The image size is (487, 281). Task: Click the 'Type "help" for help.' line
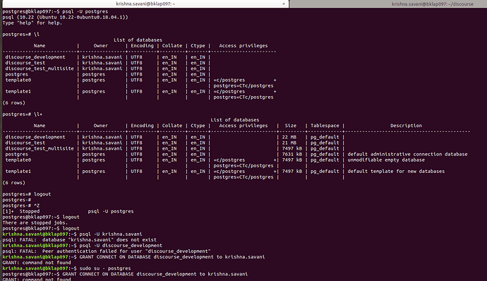pyautogui.click(x=32, y=23)
